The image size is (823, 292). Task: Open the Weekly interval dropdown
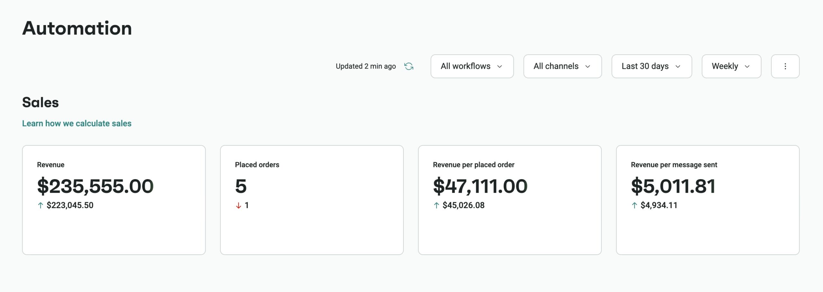tap(731, 66)
